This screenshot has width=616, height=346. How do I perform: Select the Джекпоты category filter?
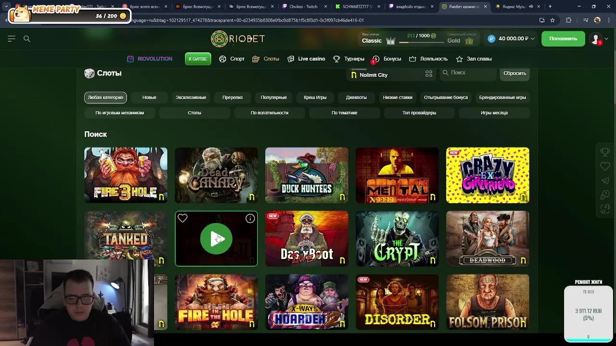click(356, 98)
